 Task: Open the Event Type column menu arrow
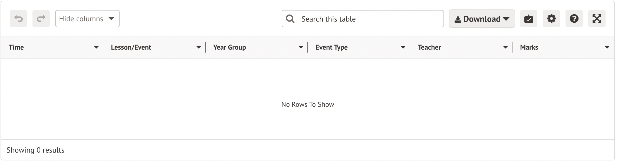pyautogui.click(x=403, y=47)
